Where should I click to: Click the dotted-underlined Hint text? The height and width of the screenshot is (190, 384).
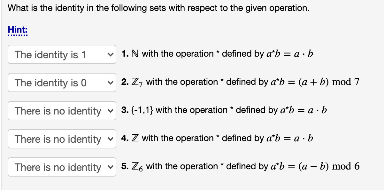coord(17,29)
